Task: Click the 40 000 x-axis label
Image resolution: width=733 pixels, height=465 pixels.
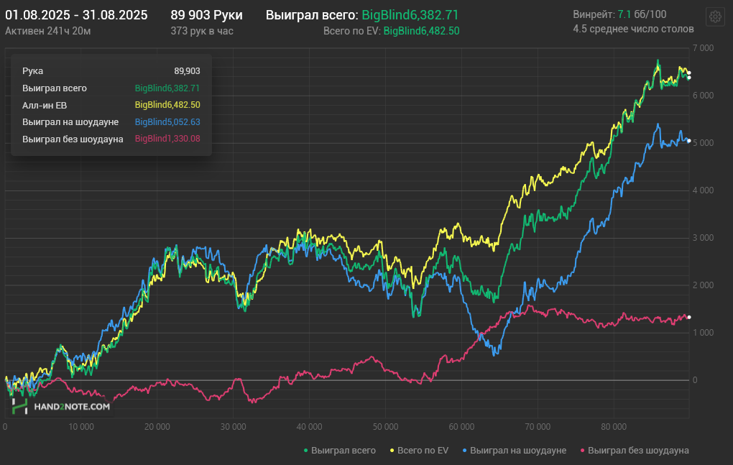Action: point(309,427)
